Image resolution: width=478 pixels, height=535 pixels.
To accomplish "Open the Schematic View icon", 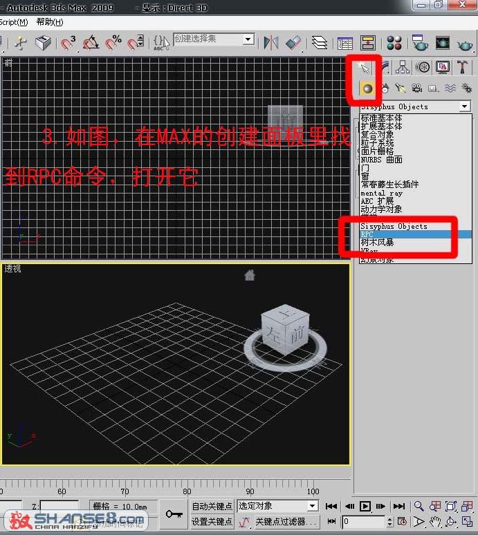I will click(368, 44).
